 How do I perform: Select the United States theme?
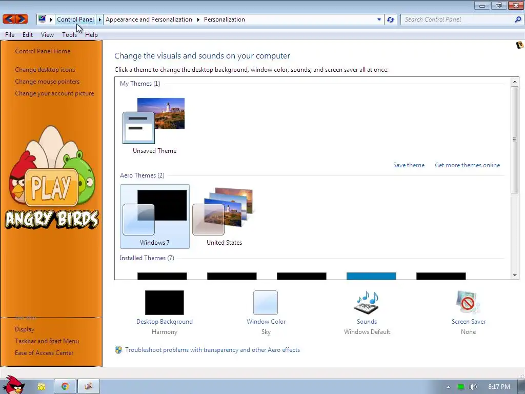pyautogui.click(x=225, y=216)
